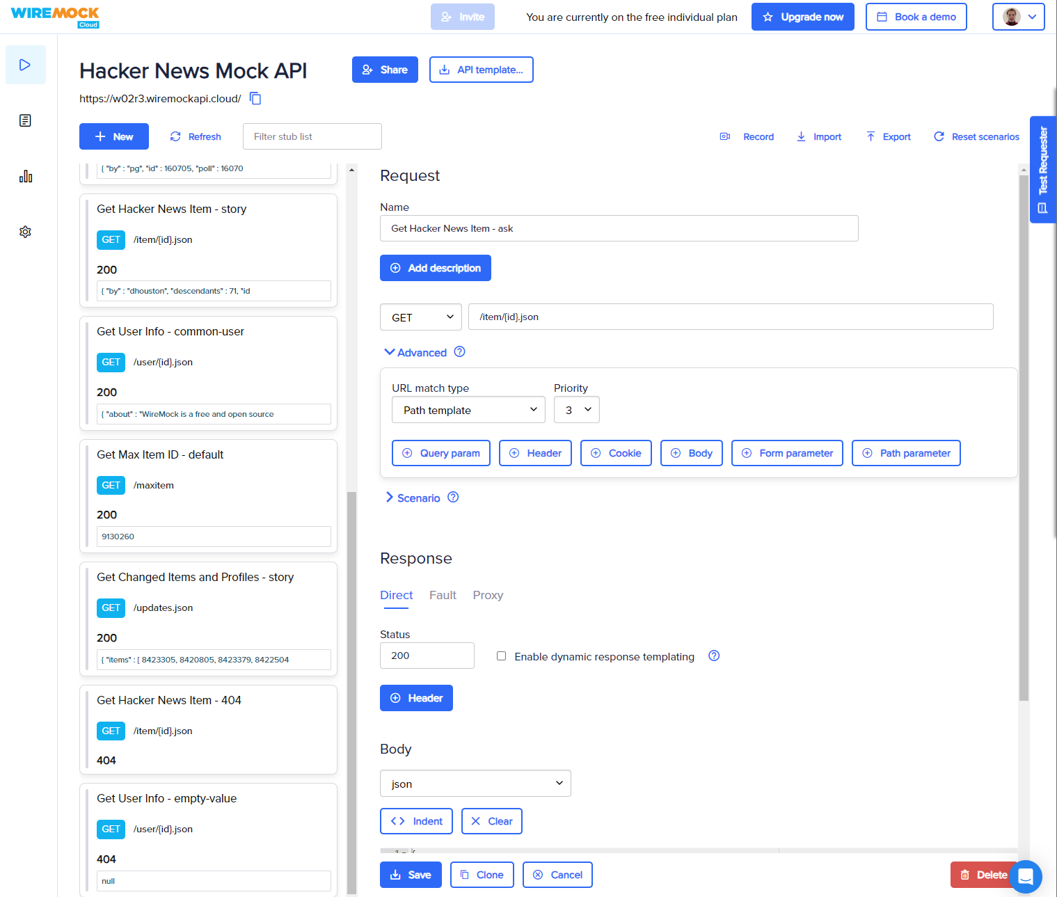
Task: Open the body format json dropdown
Action: point(475,783)
